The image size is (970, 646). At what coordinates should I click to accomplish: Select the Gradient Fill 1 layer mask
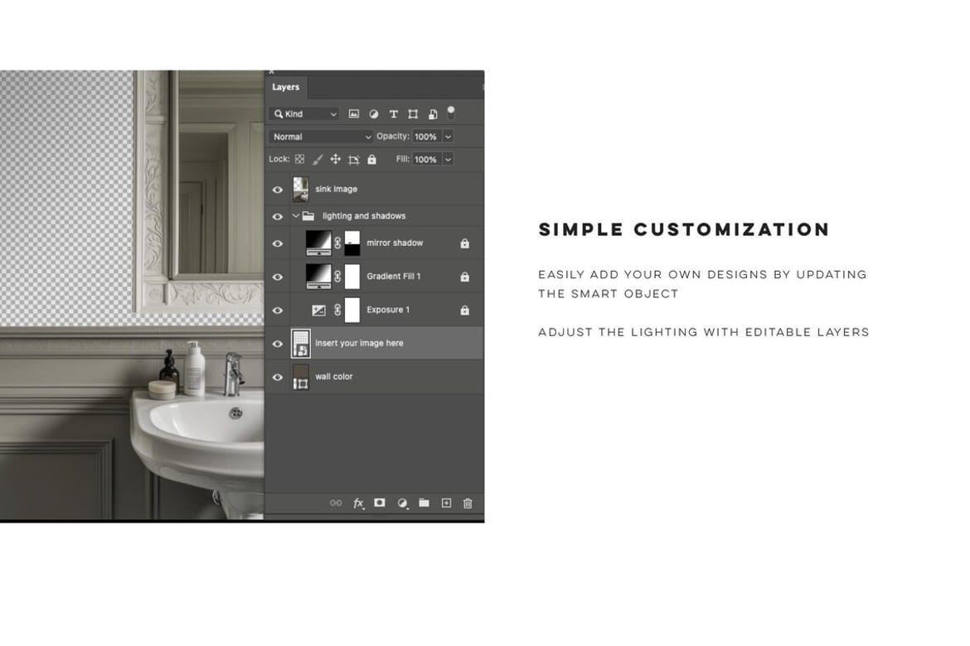pos(352,277)
